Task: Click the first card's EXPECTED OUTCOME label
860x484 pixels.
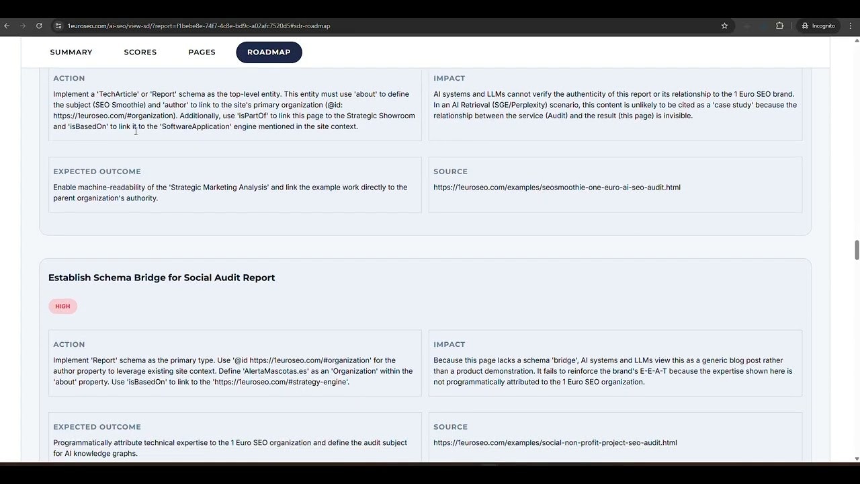Action: coord(97,171)
